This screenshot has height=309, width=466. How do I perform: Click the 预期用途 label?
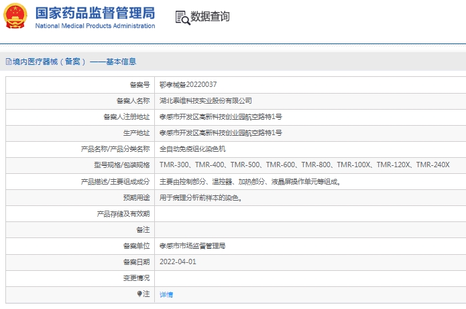point(136,197)
